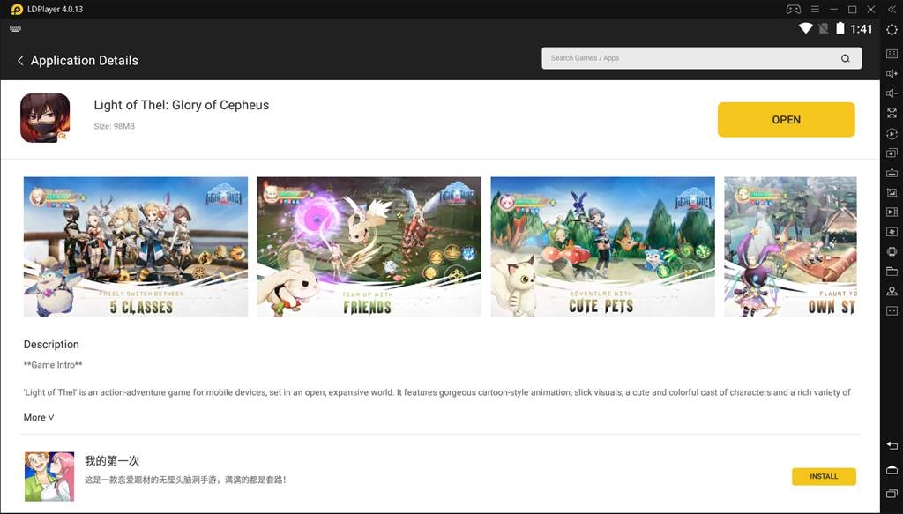The height and width of the screenshot is (514, 903).
Task: Click the Description heading
Action: coord(51,344)
